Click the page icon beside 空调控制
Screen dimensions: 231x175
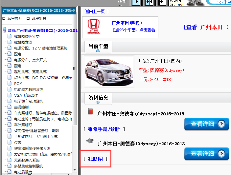(10, 107)
